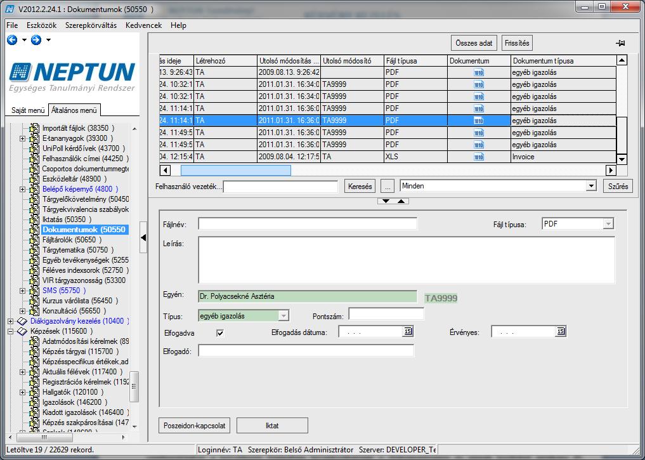Viewport: 645px width, 460px height.
Task: Click the Képzés tárgyai tree icon
Action: [34, 351]
